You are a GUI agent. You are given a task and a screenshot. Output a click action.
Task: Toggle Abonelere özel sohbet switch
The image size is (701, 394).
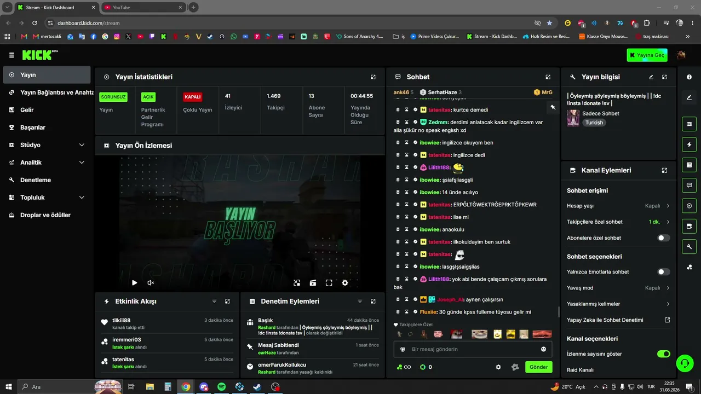(663, 238)
